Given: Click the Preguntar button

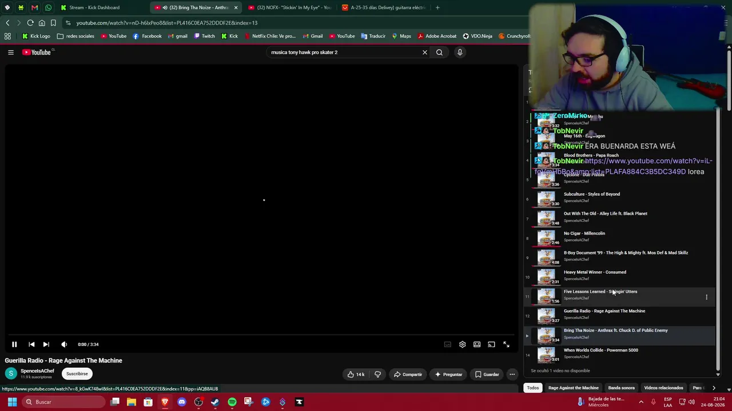Looking at the screenshot, I should 448,374.
